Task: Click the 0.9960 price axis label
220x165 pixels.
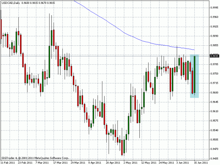Action: [215, 17]
